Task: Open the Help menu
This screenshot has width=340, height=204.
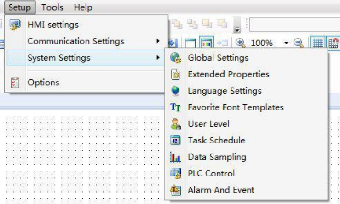Action: (x=83, y=7)
